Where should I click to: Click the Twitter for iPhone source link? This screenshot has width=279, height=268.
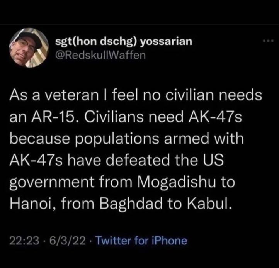click(x=141, y=241)
